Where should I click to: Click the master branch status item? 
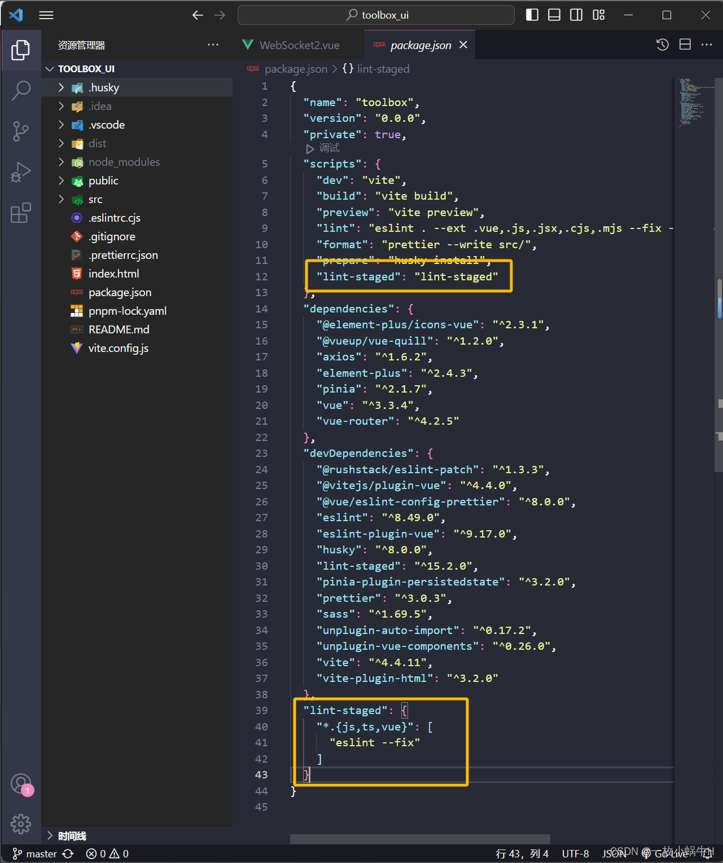(x=35, y=854)
